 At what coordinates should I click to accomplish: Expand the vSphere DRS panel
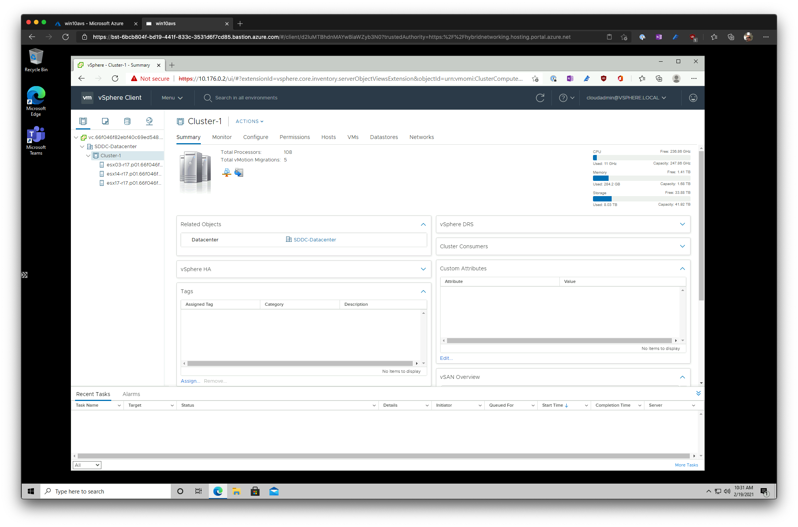coord(682,224)
